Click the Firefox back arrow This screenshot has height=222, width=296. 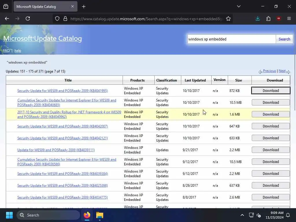[7, 18]
